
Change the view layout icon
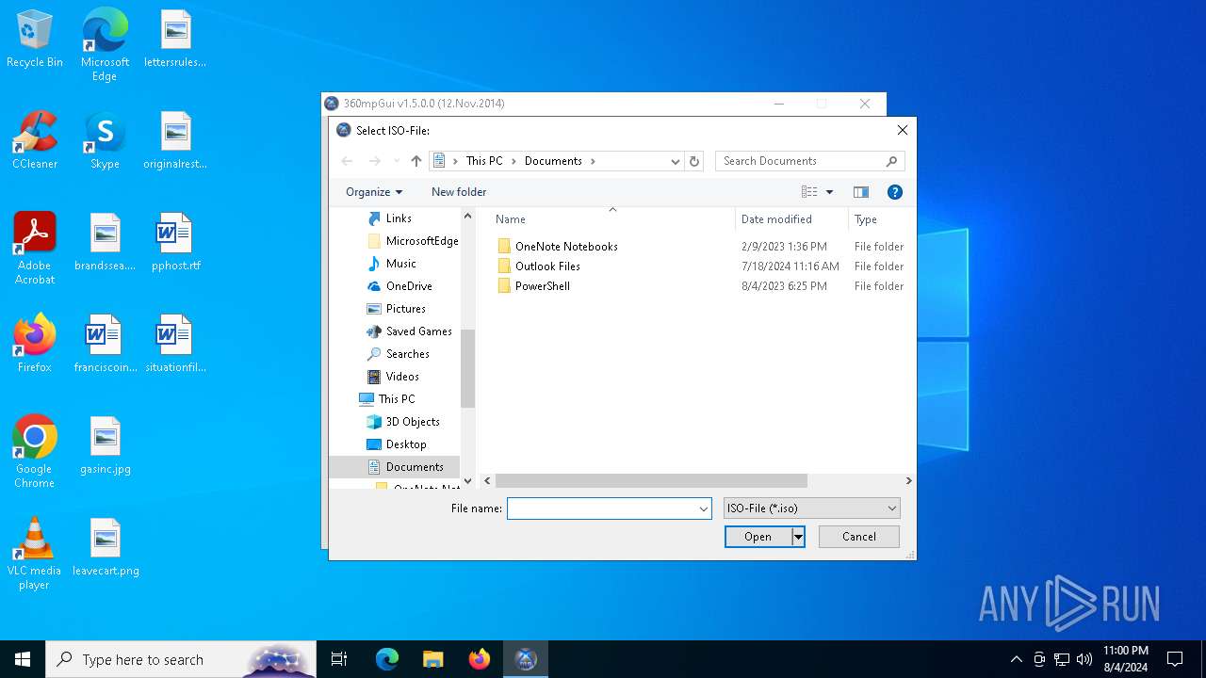pyautogui.click(x=809, y=192)
